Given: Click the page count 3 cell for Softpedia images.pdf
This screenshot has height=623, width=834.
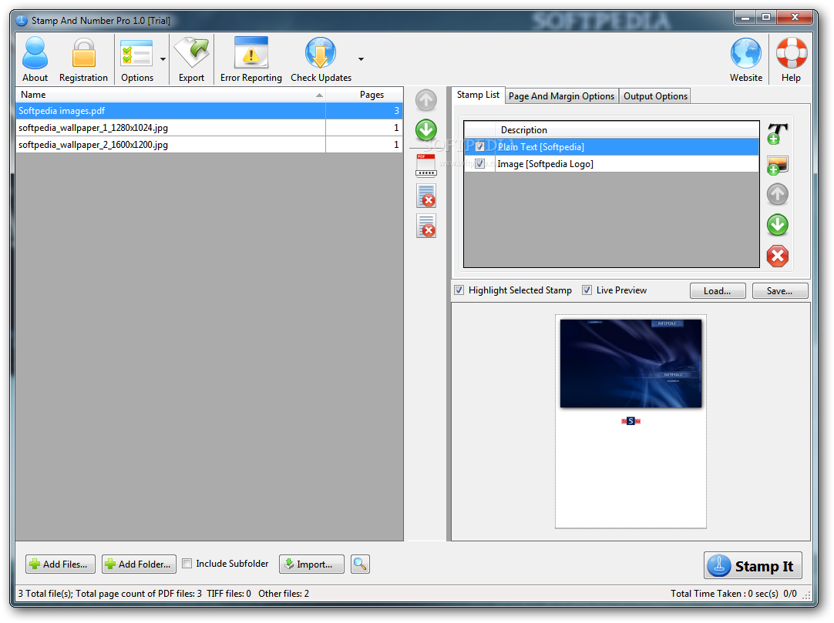Looking at the screenshot, I should click(x=365, y=111).
